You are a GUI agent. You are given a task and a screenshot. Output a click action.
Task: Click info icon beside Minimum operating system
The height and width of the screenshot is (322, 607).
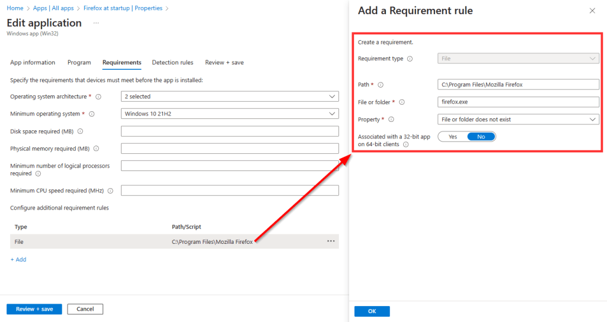pyautogui.click(x=91, y=114)
